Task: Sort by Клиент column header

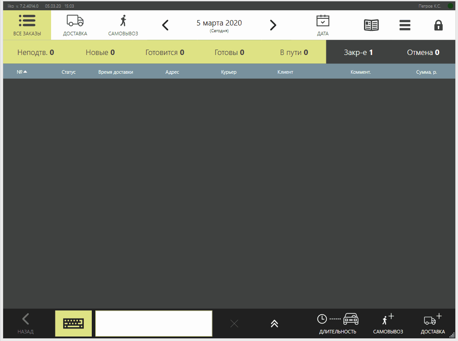Action: point(285,72)
